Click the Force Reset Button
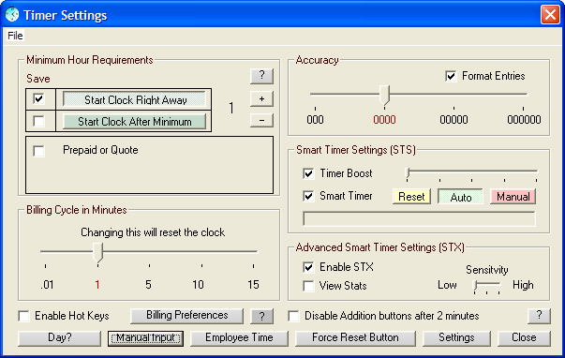 pyautogui.click(x=355, y=338)
